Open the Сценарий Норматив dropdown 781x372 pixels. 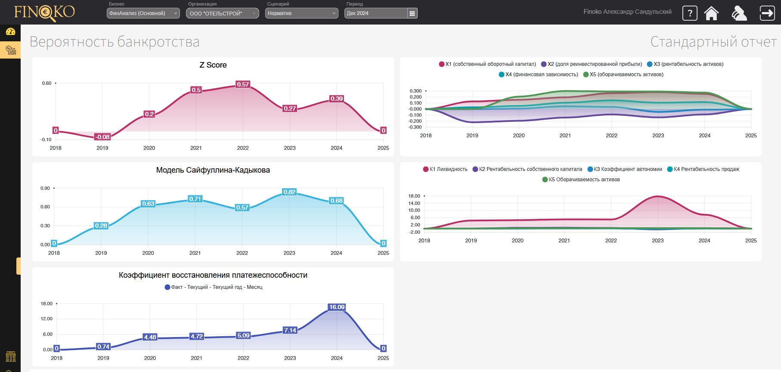point(301,13)
